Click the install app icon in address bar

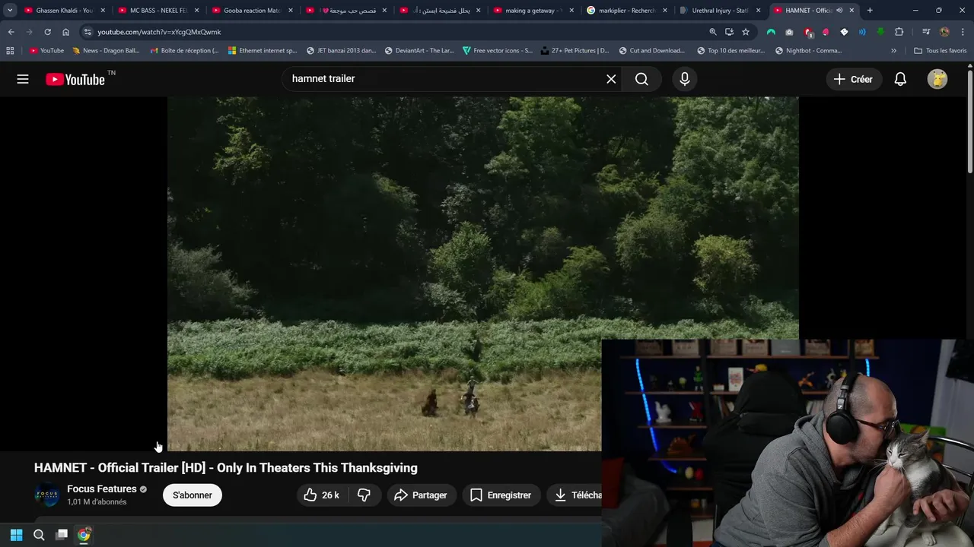pyautogui.click(x=729, y=32)
